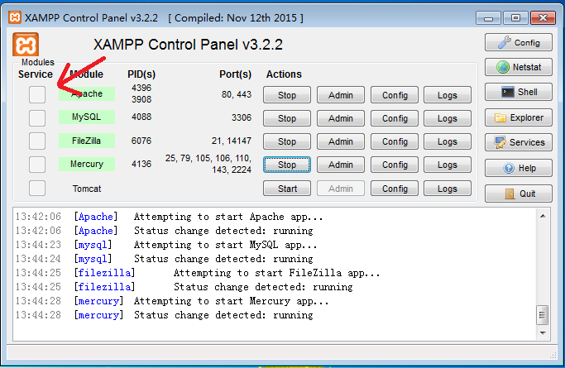Viewport: 565px width, 368px height.
Task: Click the XAMPP title bar icon
Action: pos(15,17)
